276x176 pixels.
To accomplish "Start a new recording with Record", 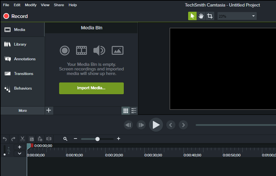I will [15, 16].
